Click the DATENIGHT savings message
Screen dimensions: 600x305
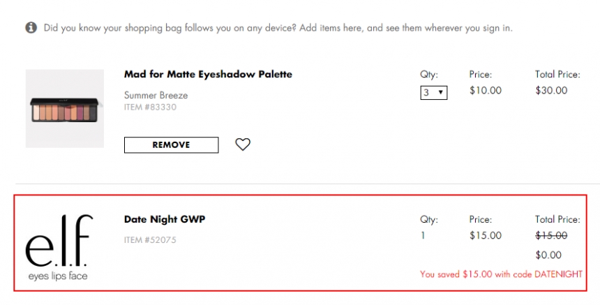click(x=501, y=274)
